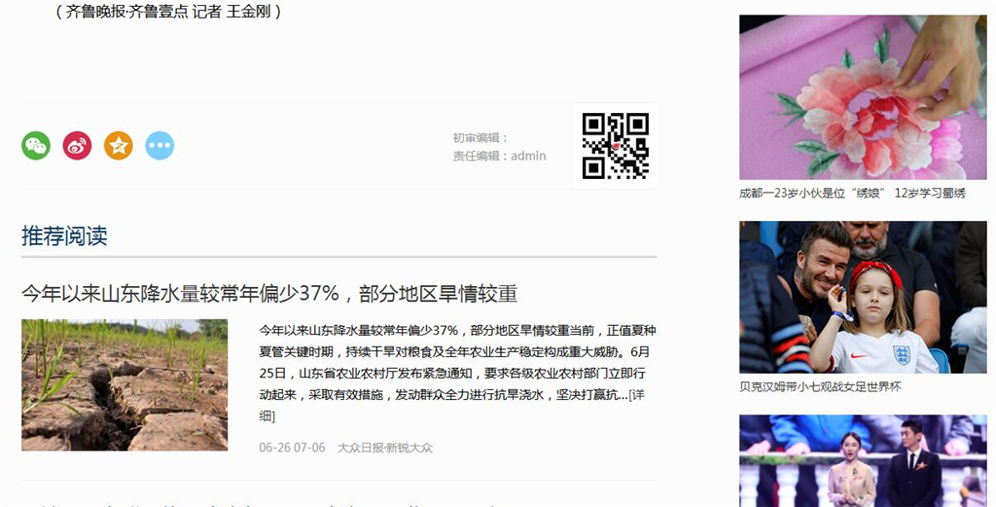Click the 责任编辑 admin text

499,156
